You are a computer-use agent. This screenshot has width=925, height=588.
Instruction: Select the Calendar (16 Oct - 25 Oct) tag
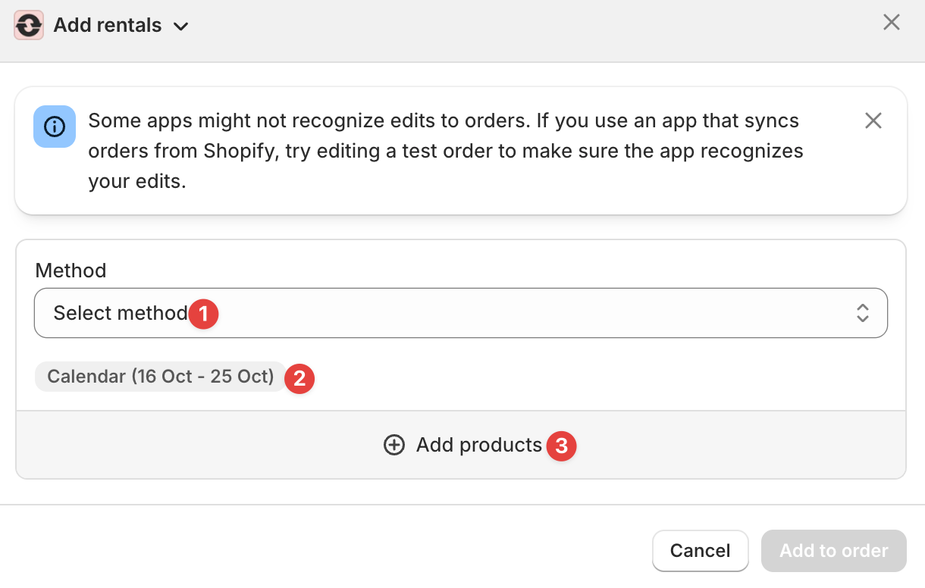point(160,377)
